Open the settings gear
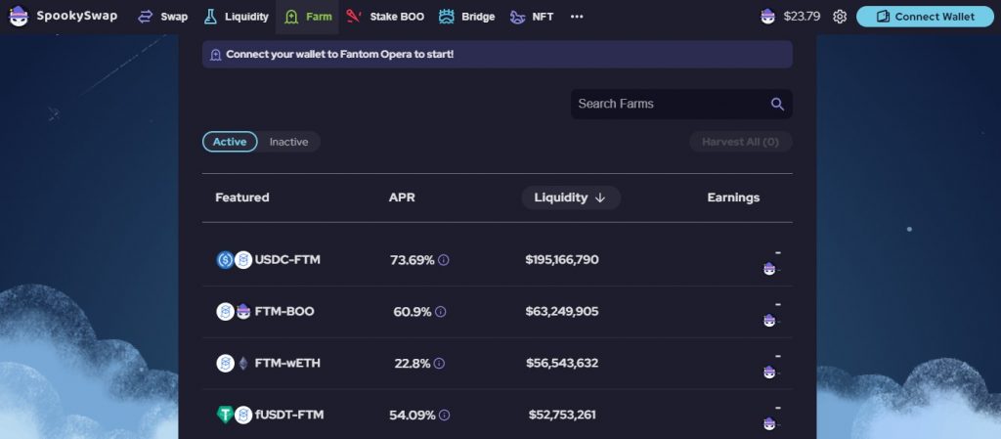This screenshot has width=1001, height=439. click(x=840, y=17)
